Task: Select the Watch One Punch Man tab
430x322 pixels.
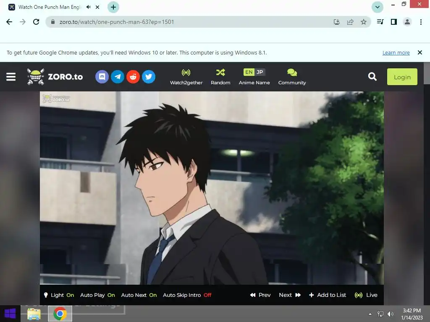Action: point(50,7)
